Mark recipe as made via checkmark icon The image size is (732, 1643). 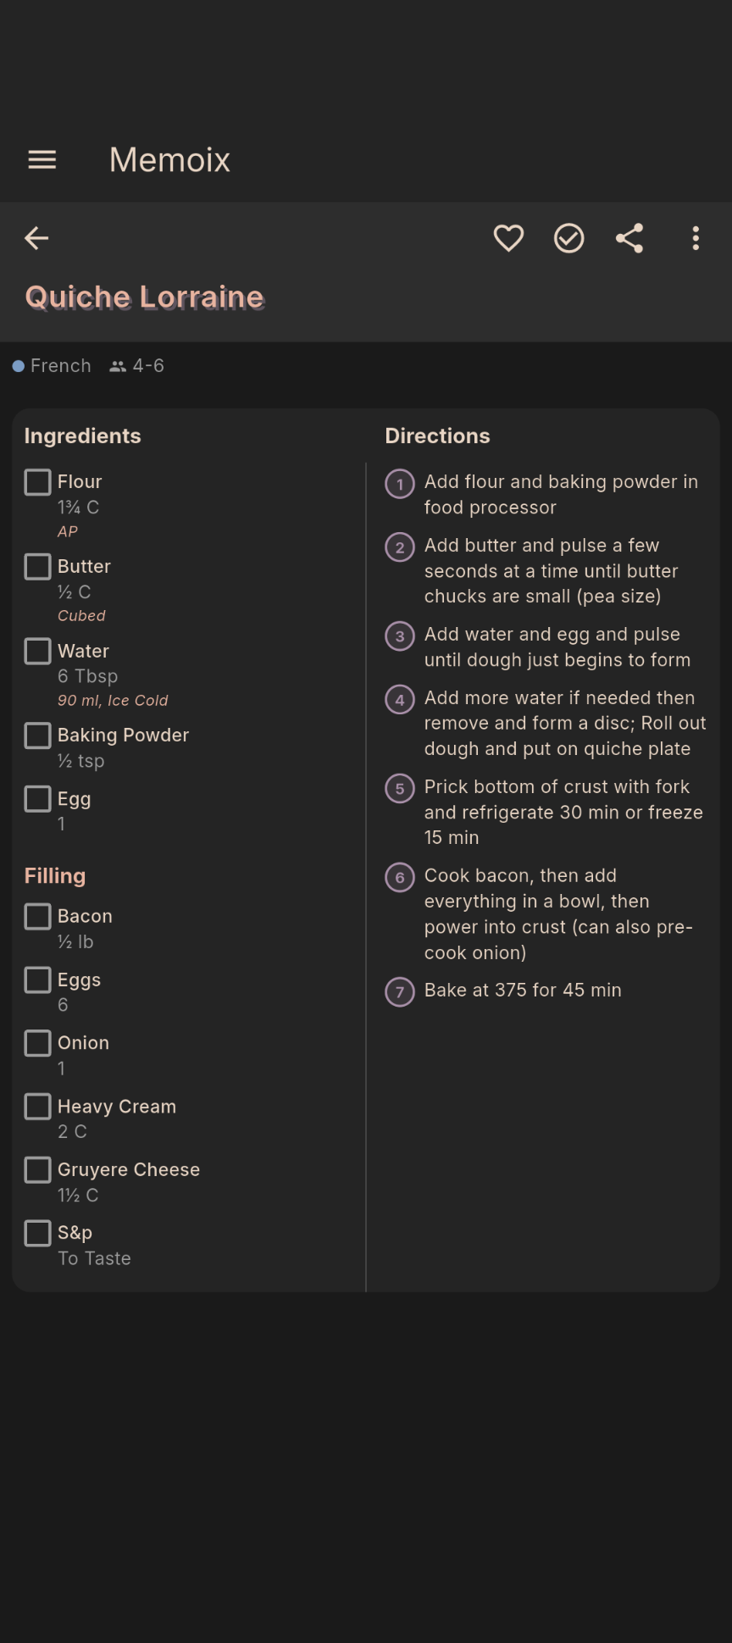(569, 238)
